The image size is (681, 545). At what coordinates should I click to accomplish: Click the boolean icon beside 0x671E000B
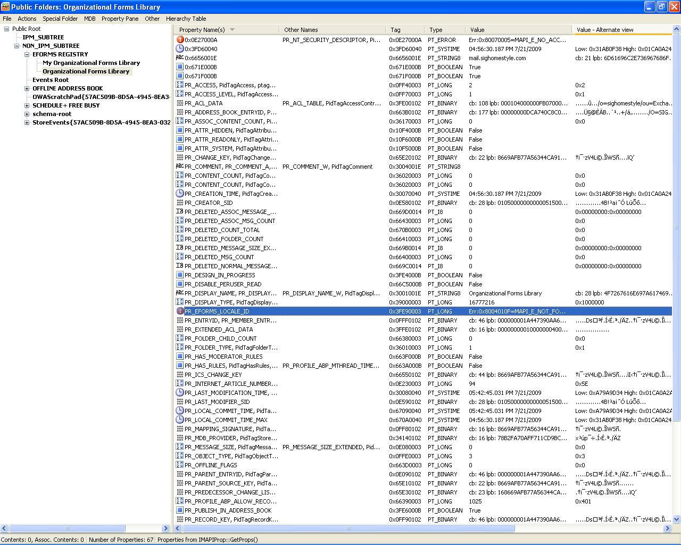coord(180,67)
